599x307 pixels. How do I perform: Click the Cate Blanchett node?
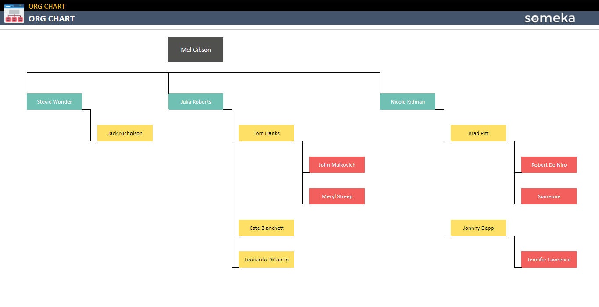tap(266, 228)
